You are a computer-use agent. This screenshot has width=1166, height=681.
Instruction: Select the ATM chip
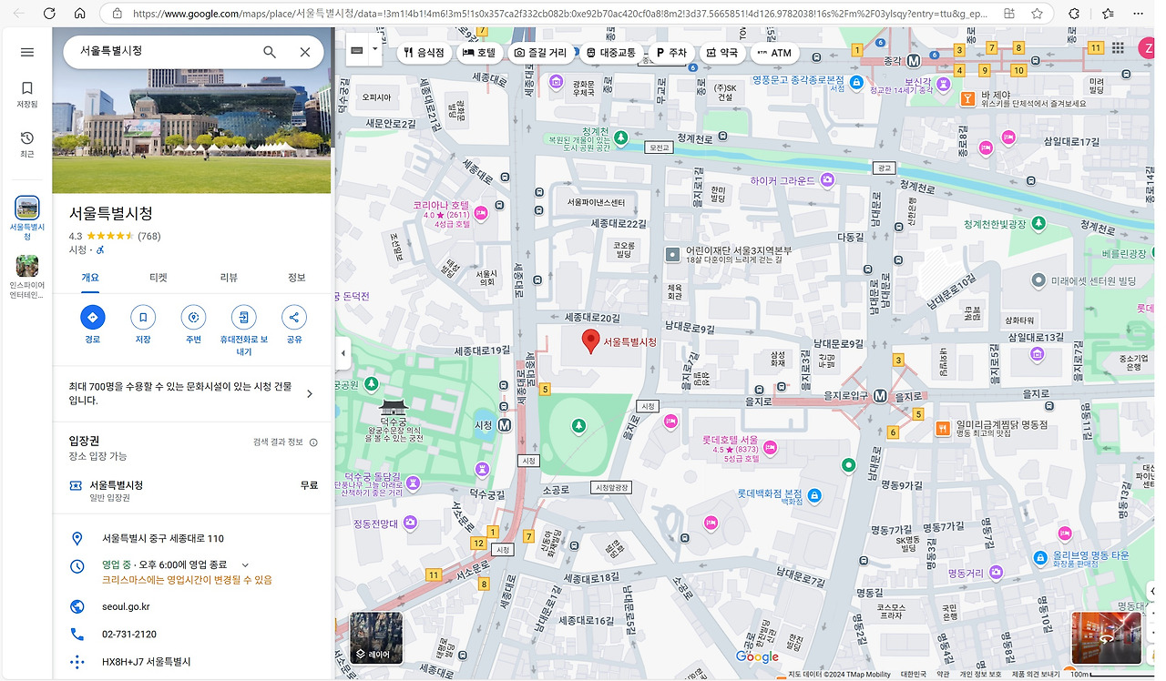(774, 53)
